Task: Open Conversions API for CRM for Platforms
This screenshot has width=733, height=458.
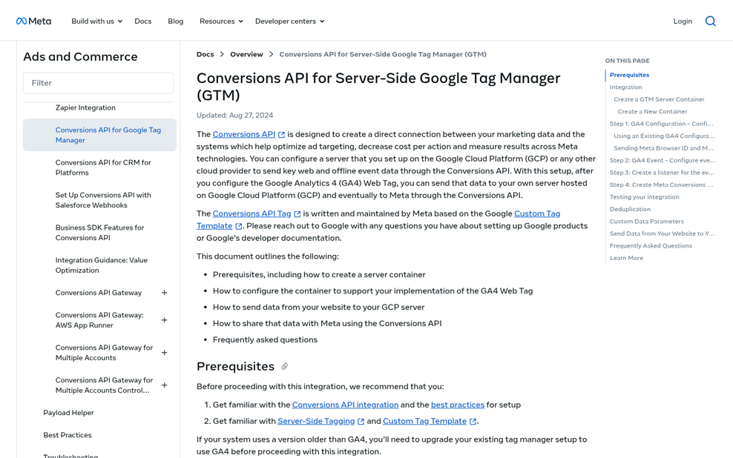Action: point(103,167)
